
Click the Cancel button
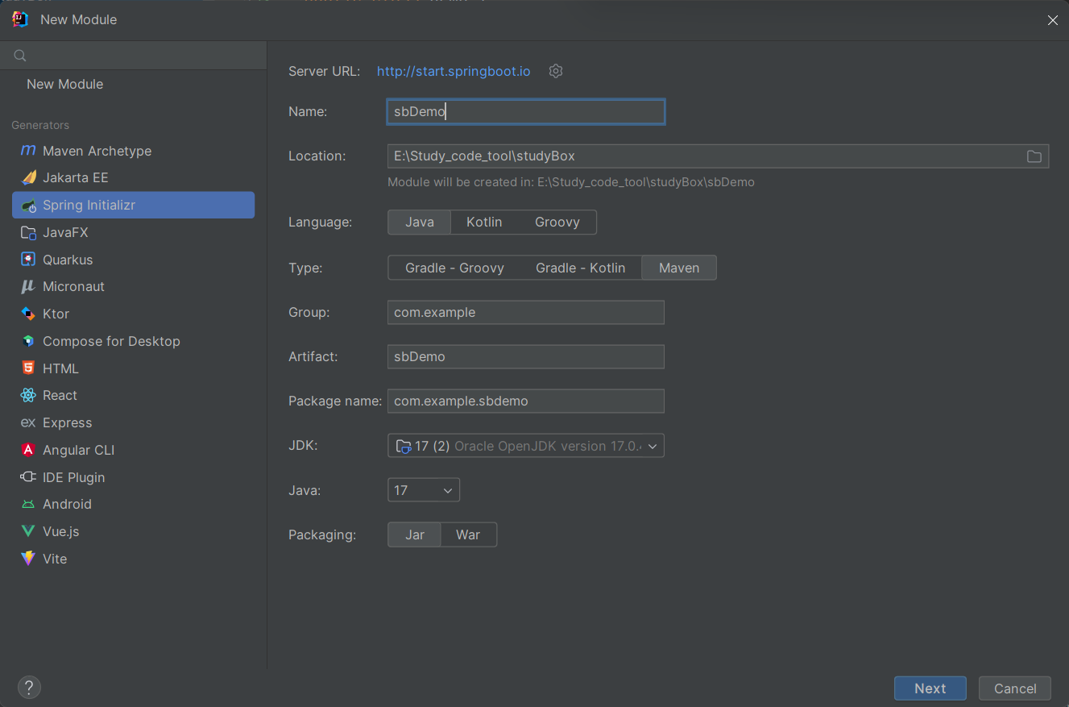pos(1015,688)
